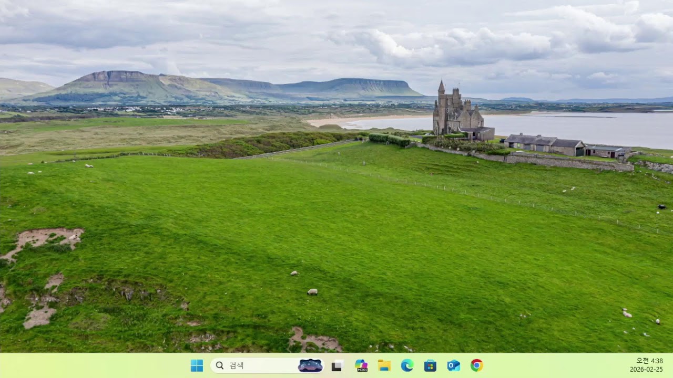Open the Windows Start menu

[197, 365]
